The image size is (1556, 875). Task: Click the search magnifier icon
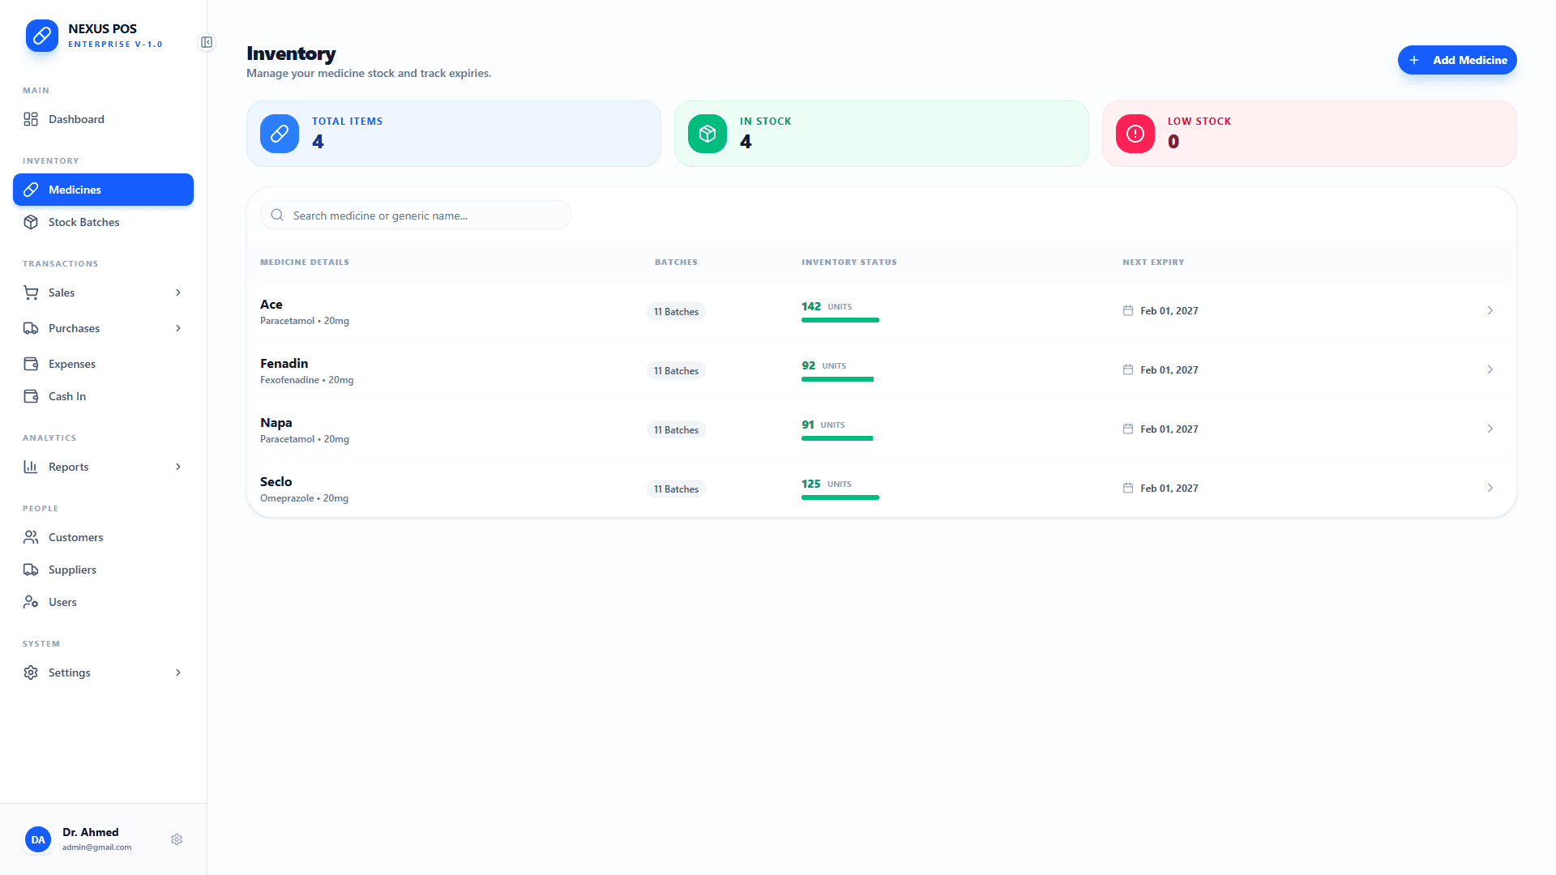point(277,216)
